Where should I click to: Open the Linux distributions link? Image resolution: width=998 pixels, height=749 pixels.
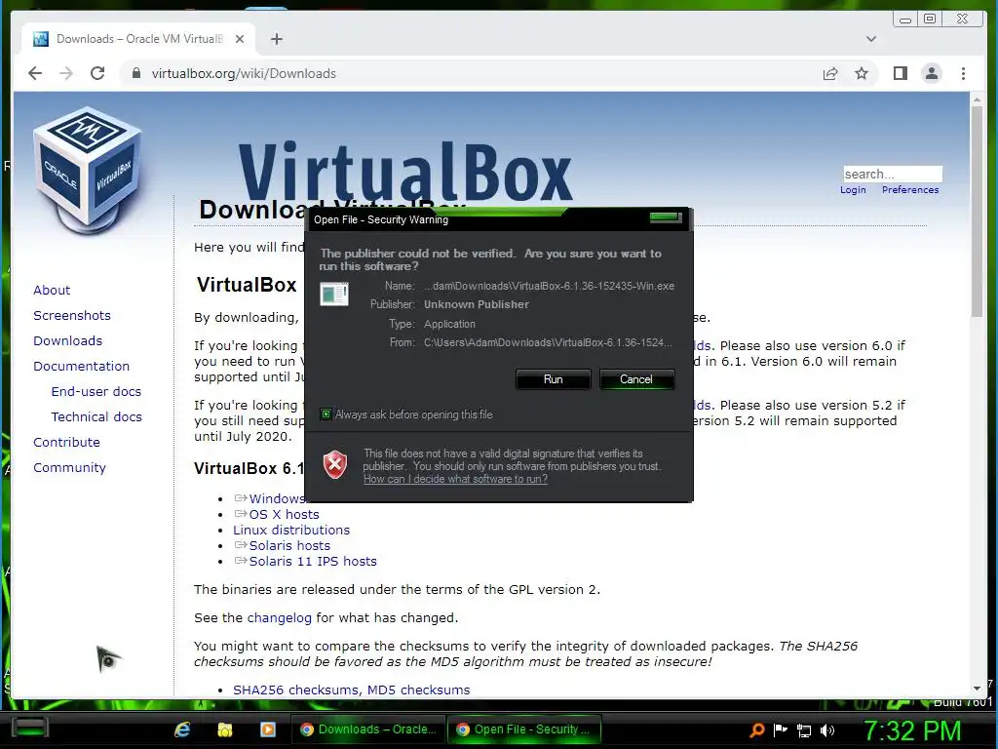point(291,530)
